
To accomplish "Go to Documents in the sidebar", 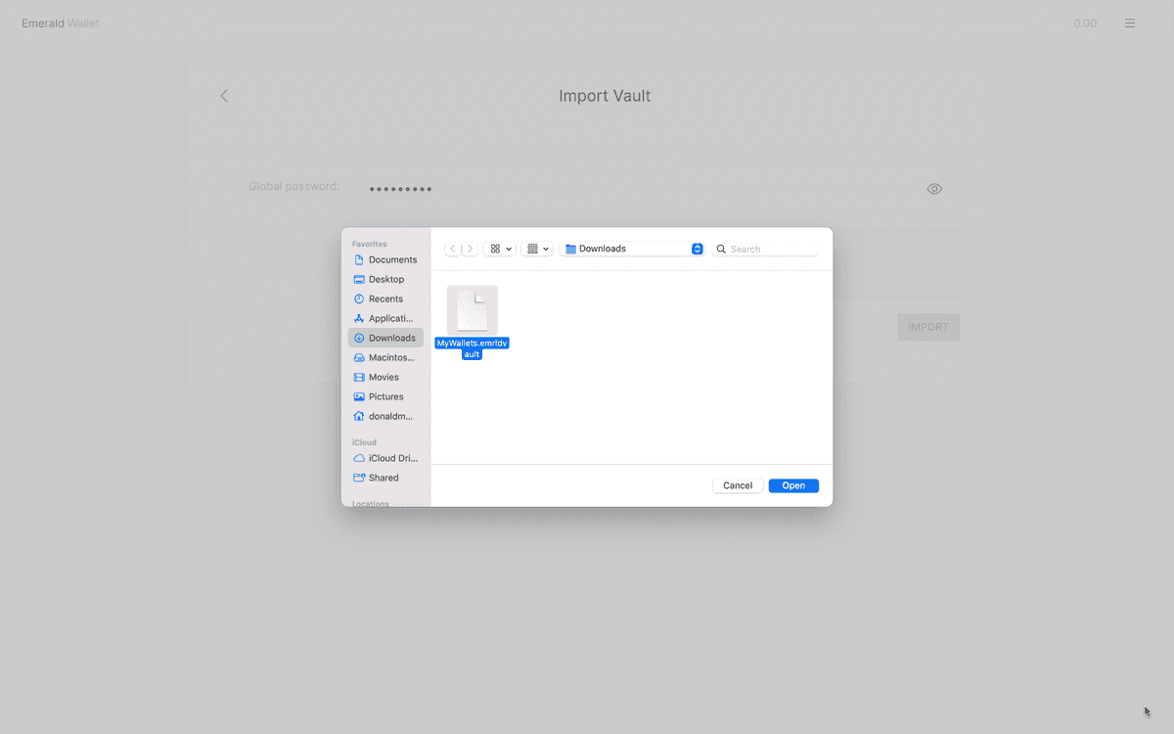I will coord(392,260).
